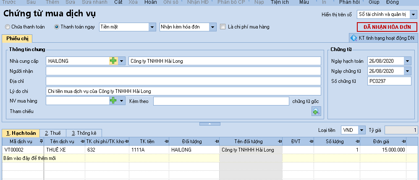This screenshot has width=419, height=180.
Task: Click the pin icon on Tên dịch vụ column
Action: tap(81, 141)
